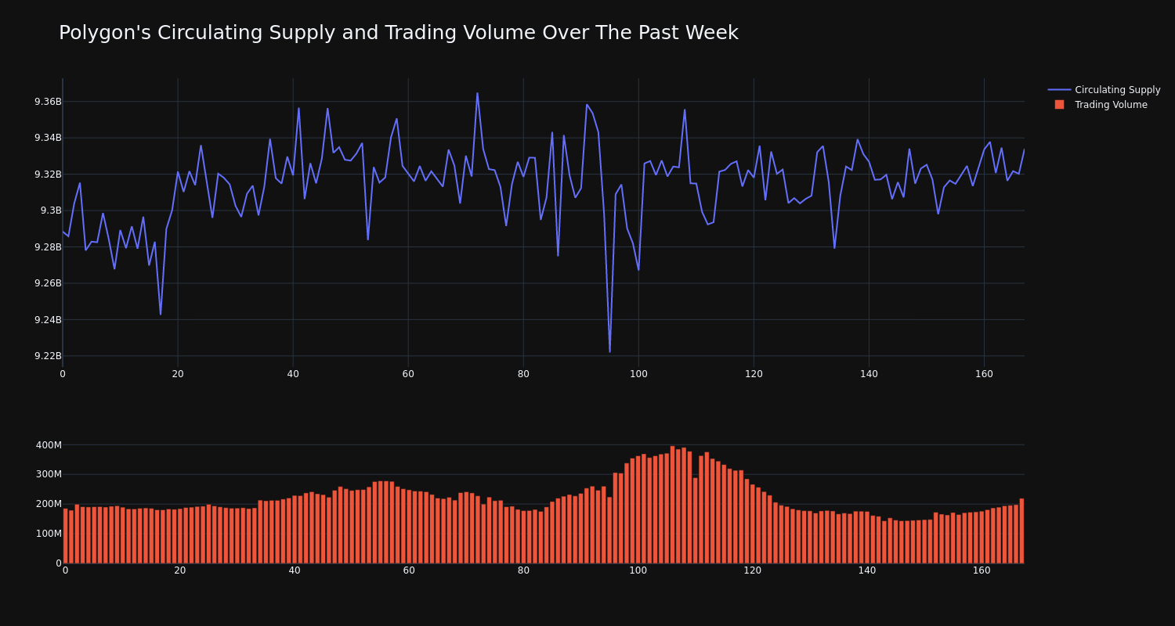Image resolution: width=1175 pixels, height=626 pixels.
Task: Click the red Trading Volume legend swatch
Action: 1059,105
